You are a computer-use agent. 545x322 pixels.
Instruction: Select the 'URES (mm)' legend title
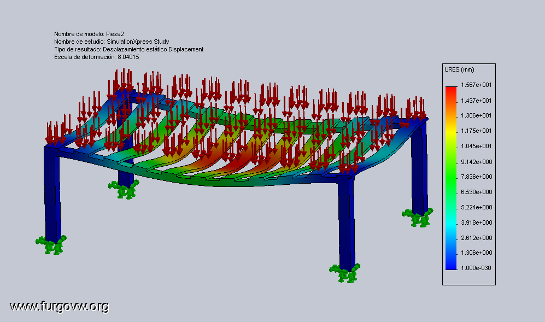click(459, 69)
